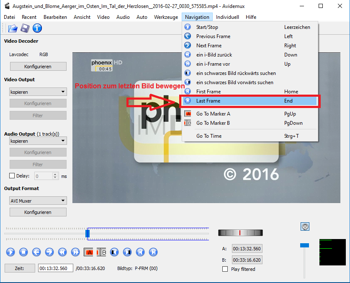Open the file information icon in toolbar

[37, 28]
